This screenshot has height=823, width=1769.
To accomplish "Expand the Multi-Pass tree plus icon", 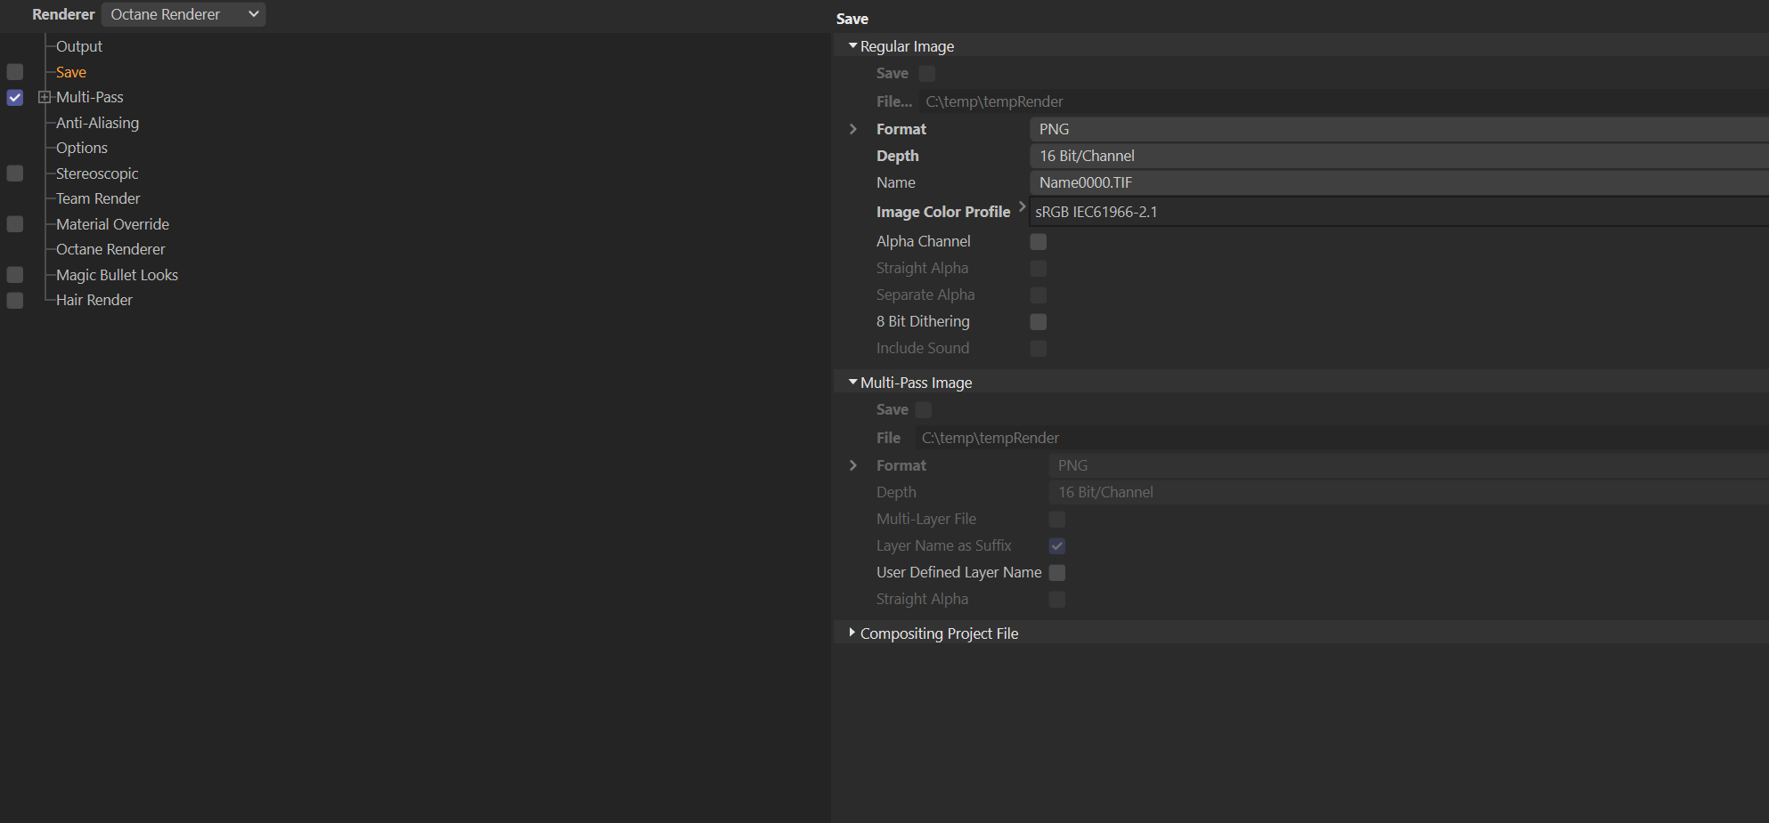I will [44, 97].
